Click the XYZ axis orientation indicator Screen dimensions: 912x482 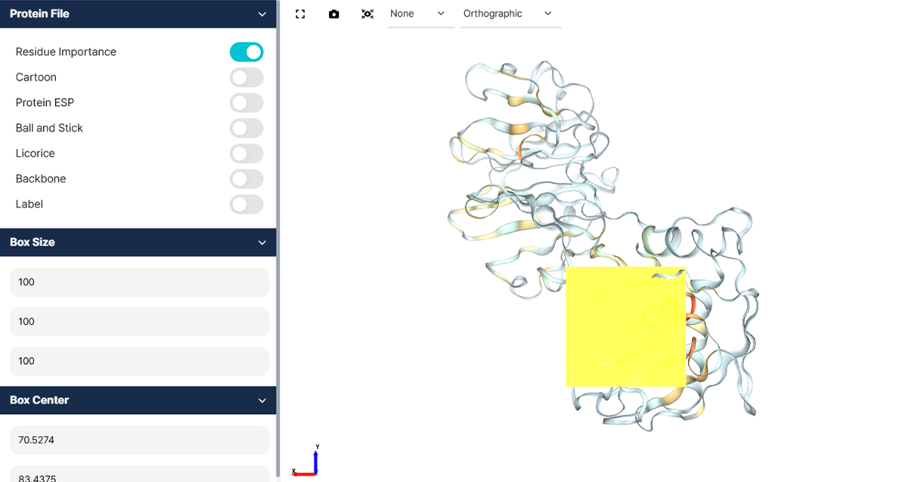306,461
